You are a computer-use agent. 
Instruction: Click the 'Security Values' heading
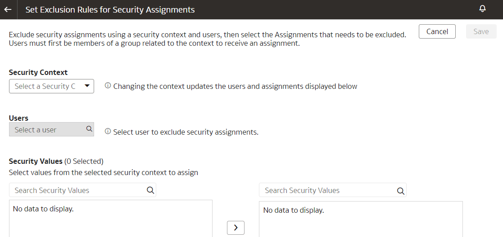[36, 161]
